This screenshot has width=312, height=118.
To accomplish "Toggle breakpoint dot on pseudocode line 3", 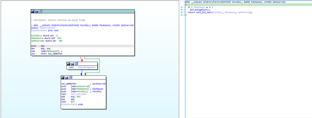I will click(x=182, y=7).
